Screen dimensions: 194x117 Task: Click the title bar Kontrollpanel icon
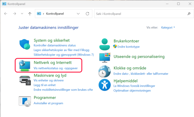pos(4,4)
